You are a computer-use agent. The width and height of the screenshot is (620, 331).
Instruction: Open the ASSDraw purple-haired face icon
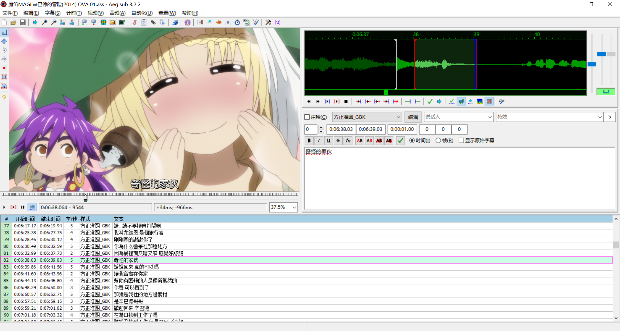(187, 22)
